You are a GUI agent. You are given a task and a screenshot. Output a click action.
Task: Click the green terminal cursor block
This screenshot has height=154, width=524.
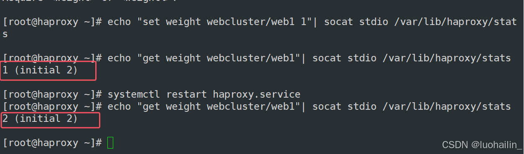pyautogui.click(x=110, y=143)
